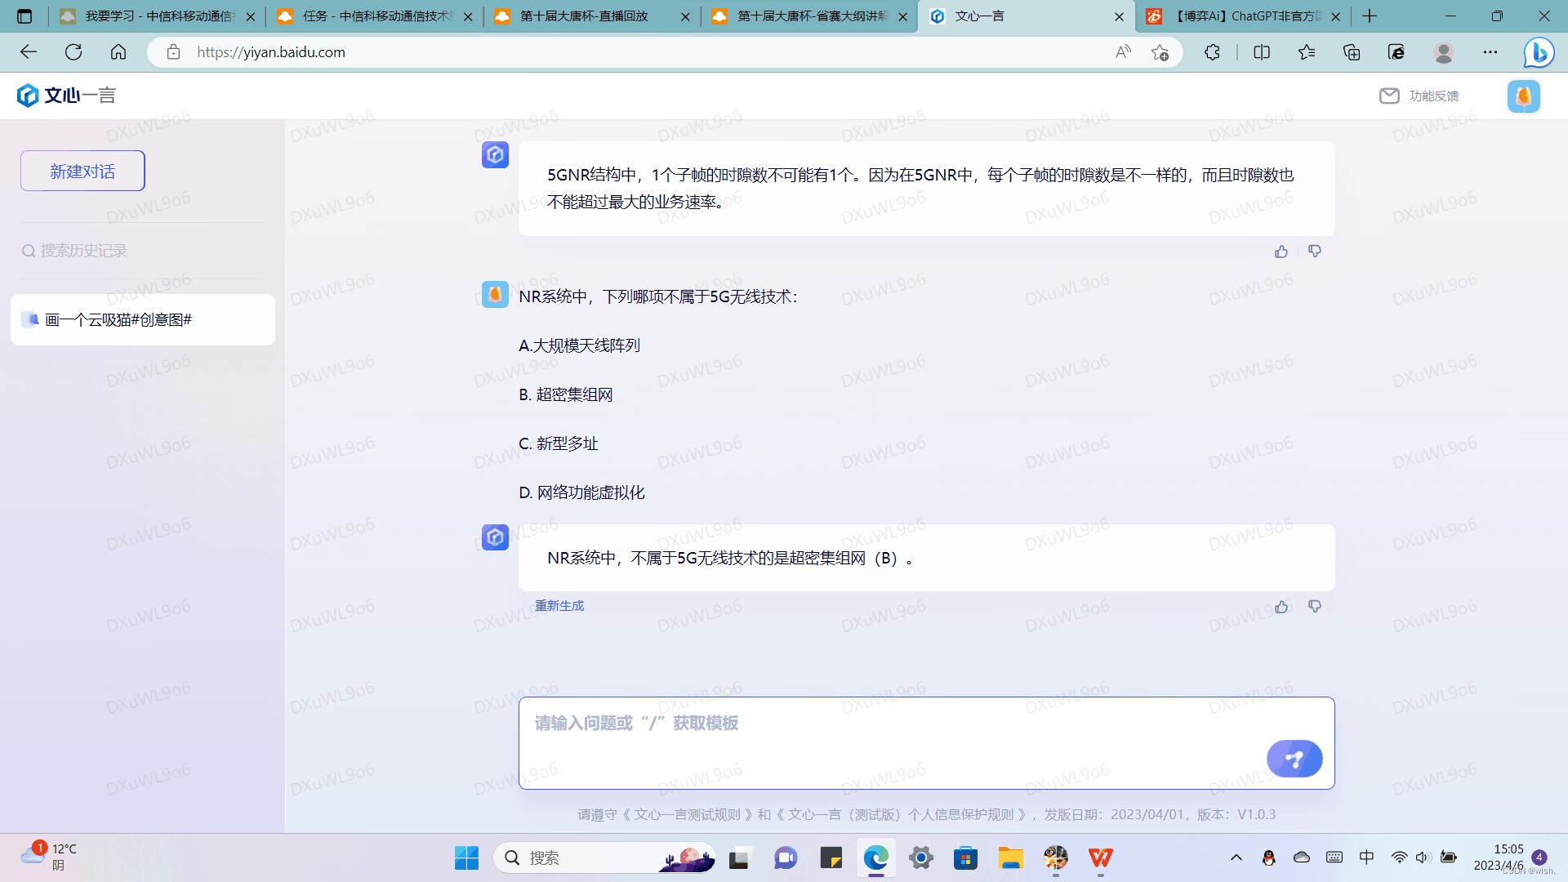
Task: Start a new chat with 新建对话
Action: coord(82,171)
